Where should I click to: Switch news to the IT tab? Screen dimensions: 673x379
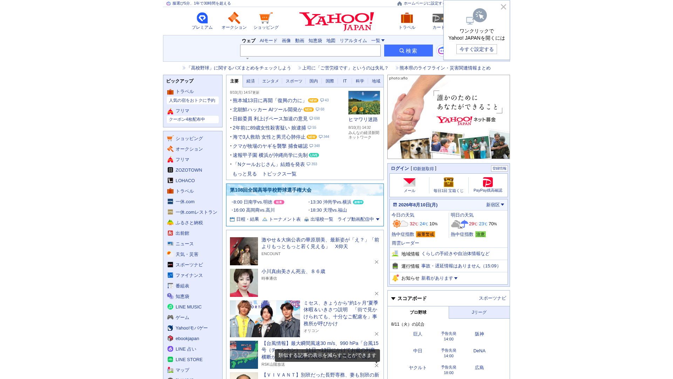[x=345, y=81]
